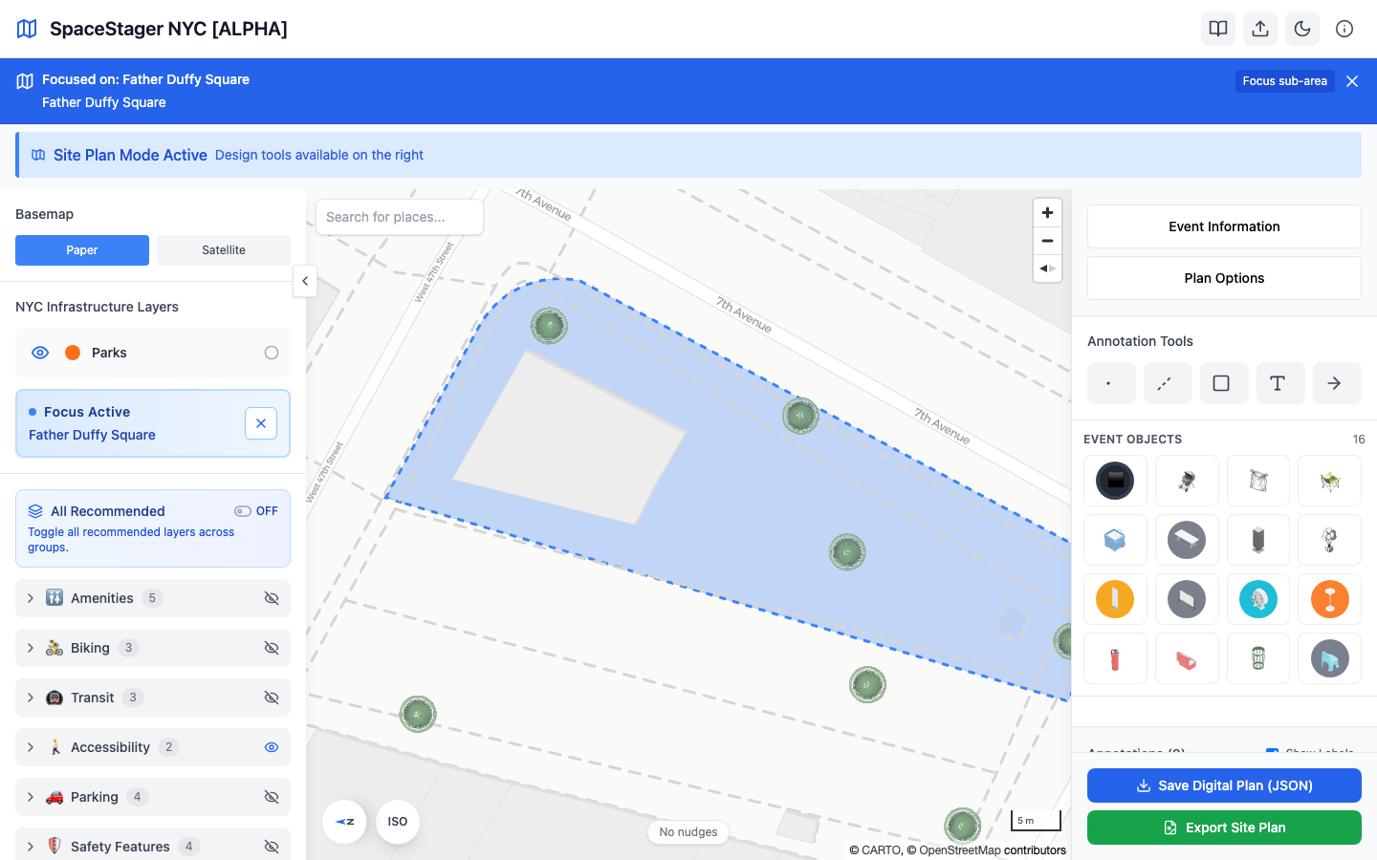Hide the Accessibility layer group

click(x=272, y=747)
